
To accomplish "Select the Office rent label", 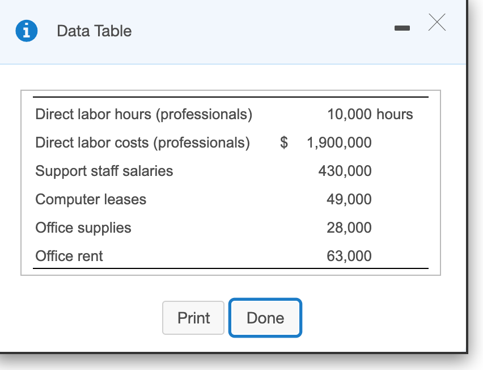I will (x=69, y=256).
